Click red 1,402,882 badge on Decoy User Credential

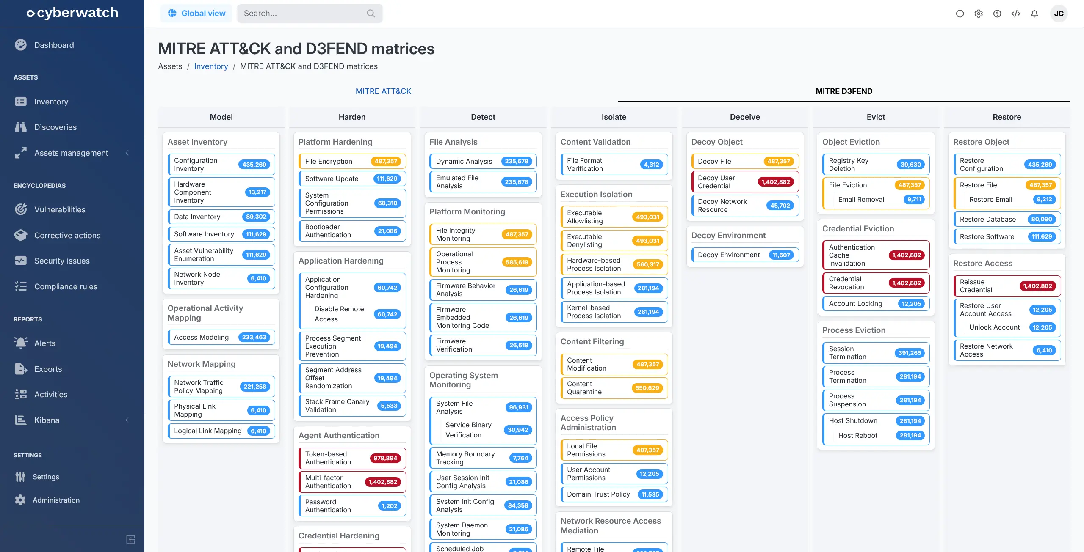[775, 182]
